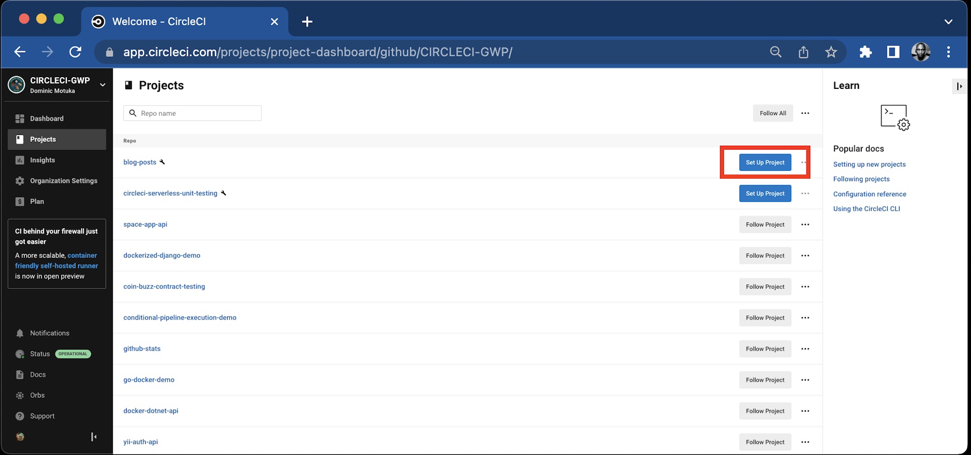Screen dimensions: 971x455
Task: Open more options for space-app-api
Action: pos(805,225)
